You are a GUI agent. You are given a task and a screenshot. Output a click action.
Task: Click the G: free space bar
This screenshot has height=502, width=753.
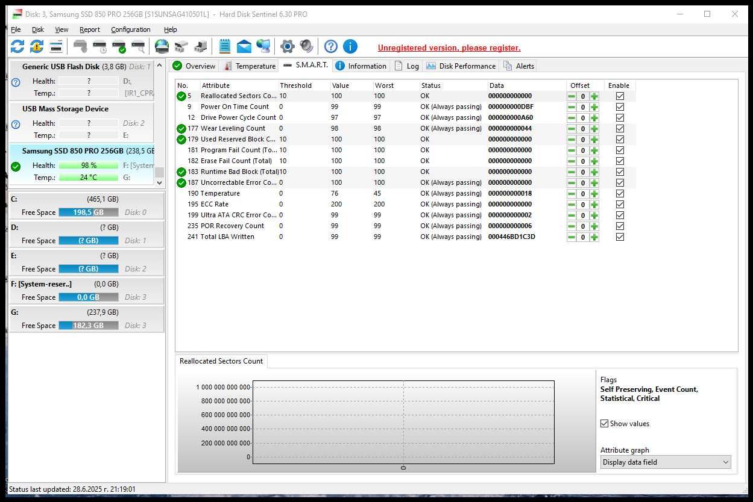pos(89,326)
